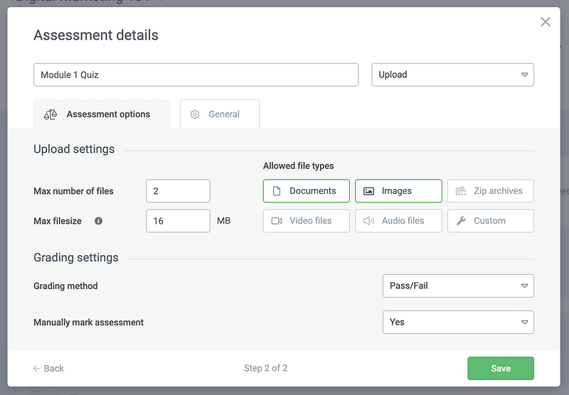Open the Upload assessment type dropdown
Image resolution: width=569 pixels, height=395 pixels.
[452, 75]
